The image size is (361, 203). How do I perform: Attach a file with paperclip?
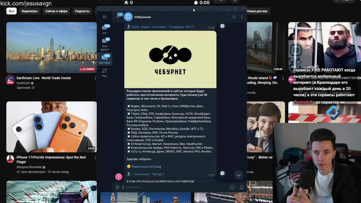pyautogui.click(x=117, y=187)
